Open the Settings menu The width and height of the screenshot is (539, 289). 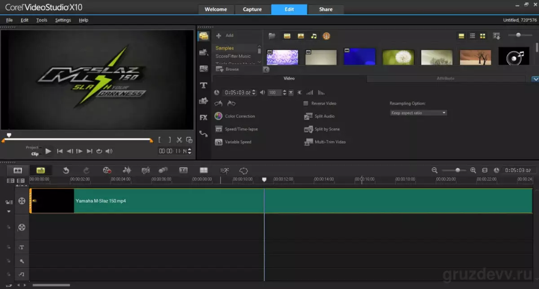click(63, 20)
